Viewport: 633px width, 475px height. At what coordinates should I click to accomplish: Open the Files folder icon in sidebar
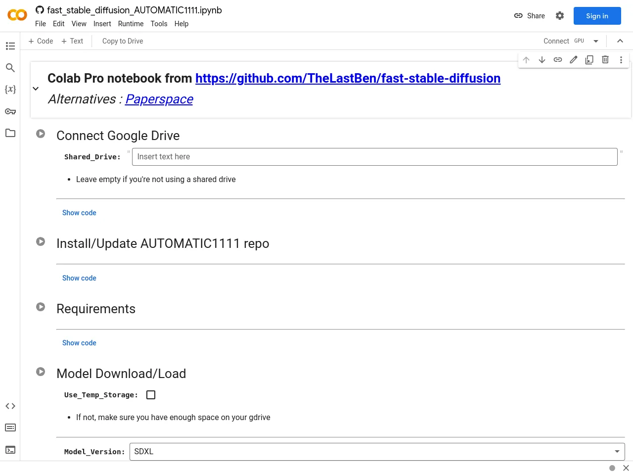tap(10, 133)
